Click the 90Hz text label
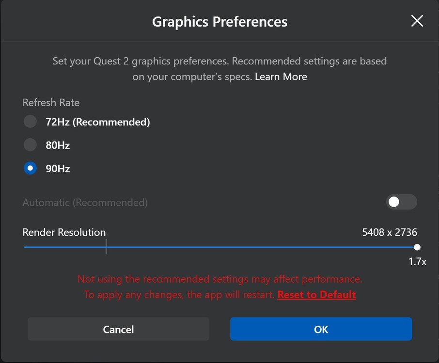The image size is (439, 363). pyautogui.click(x=58, y=168)
